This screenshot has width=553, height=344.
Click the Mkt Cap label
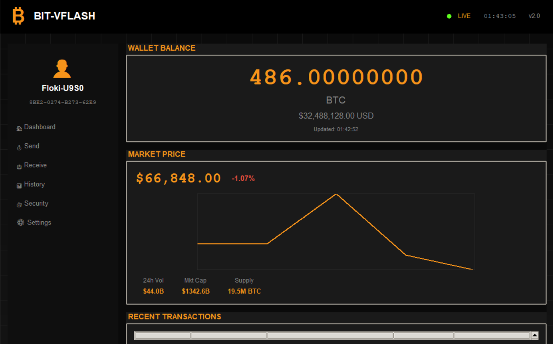[x=195, y=280]
